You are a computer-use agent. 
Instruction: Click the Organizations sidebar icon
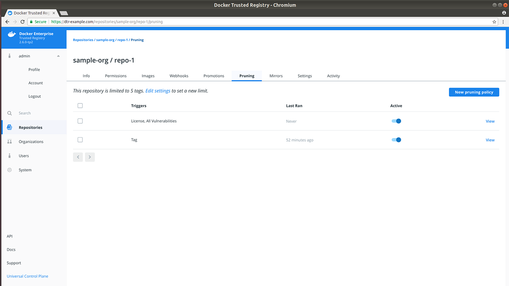tap(10, 142)
